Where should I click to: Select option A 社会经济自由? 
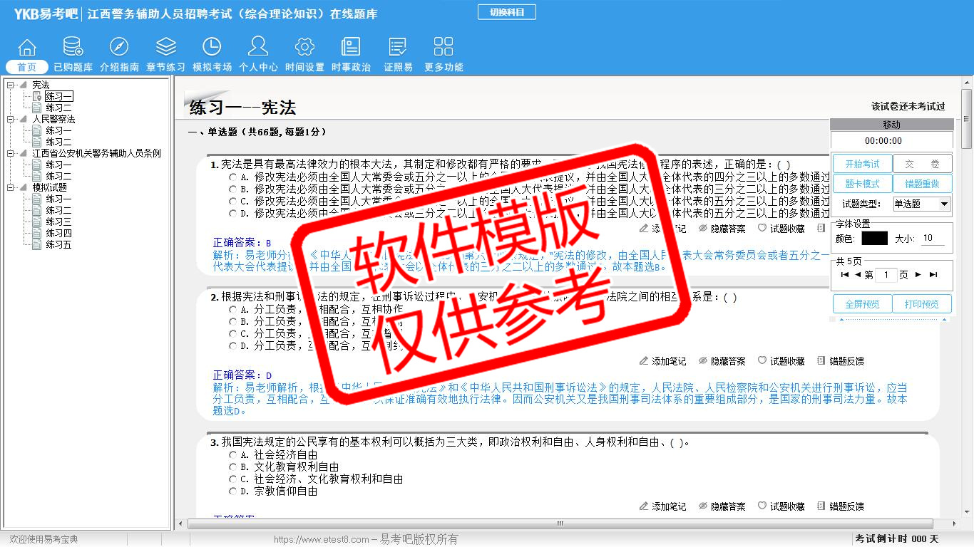click(232, 455)
